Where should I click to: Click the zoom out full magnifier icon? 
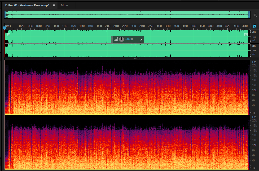click(255, 15)
